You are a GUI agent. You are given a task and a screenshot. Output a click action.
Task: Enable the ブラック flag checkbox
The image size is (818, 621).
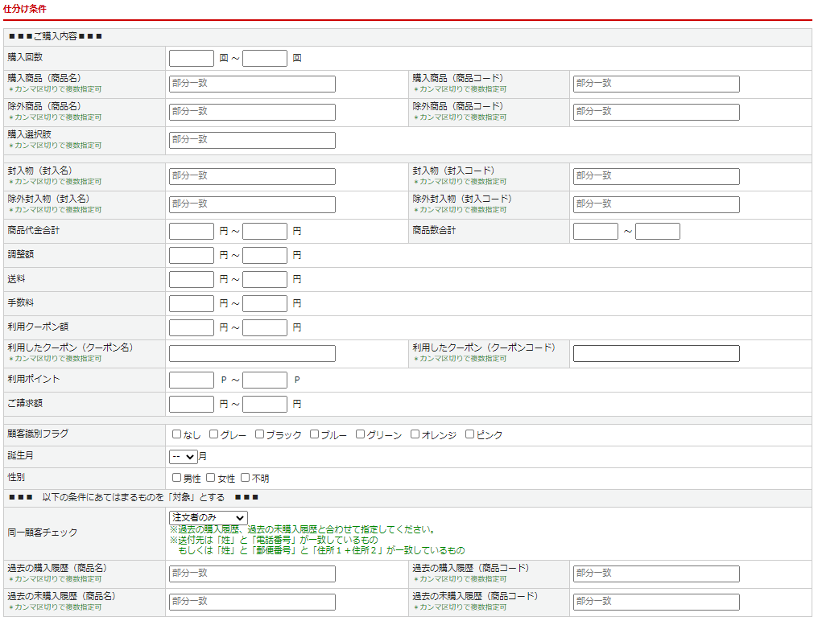click(260, 434)
